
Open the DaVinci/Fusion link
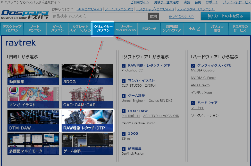coord(133,154)
